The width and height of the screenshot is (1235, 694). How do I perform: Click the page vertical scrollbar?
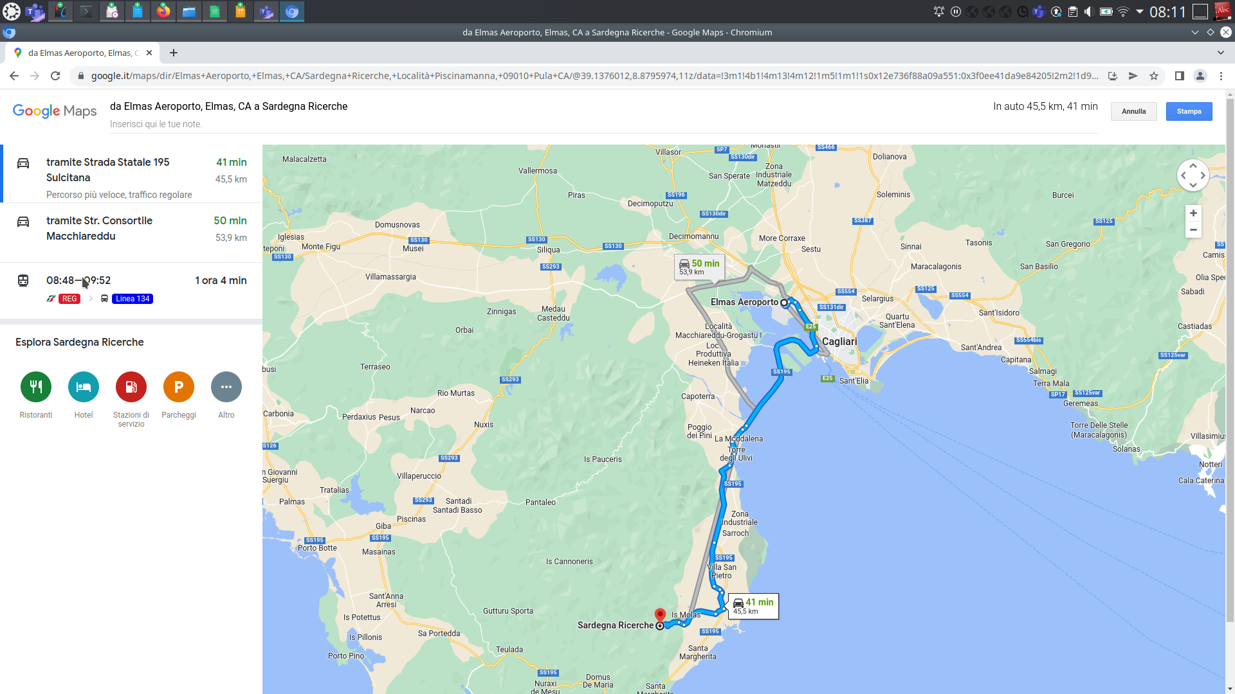[x=1230, y=360]
